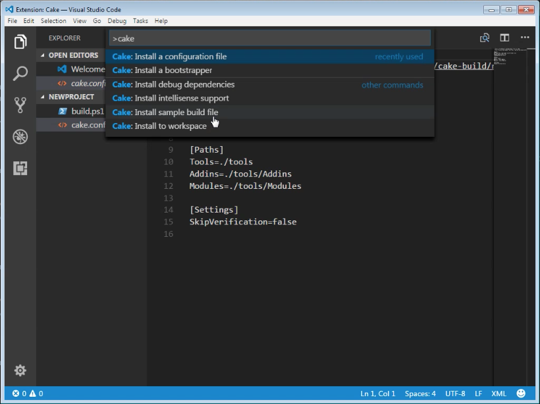Image resolution: width=540 pixels, height=404 pixels.
Task: Open the Edit menu
Action: [28, 21]
